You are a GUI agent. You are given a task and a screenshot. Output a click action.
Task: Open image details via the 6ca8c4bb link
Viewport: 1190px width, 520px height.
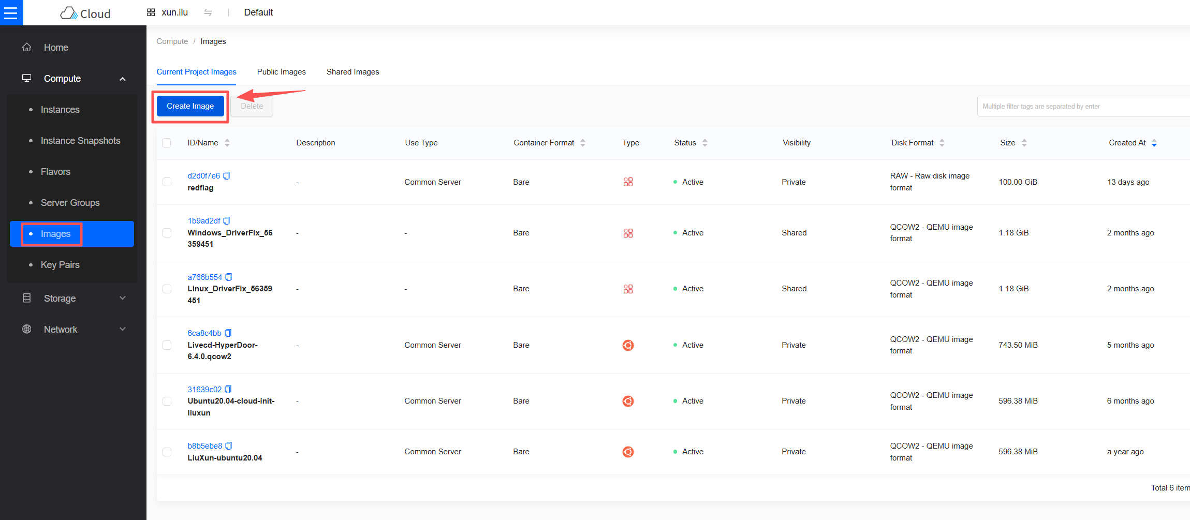204,333
